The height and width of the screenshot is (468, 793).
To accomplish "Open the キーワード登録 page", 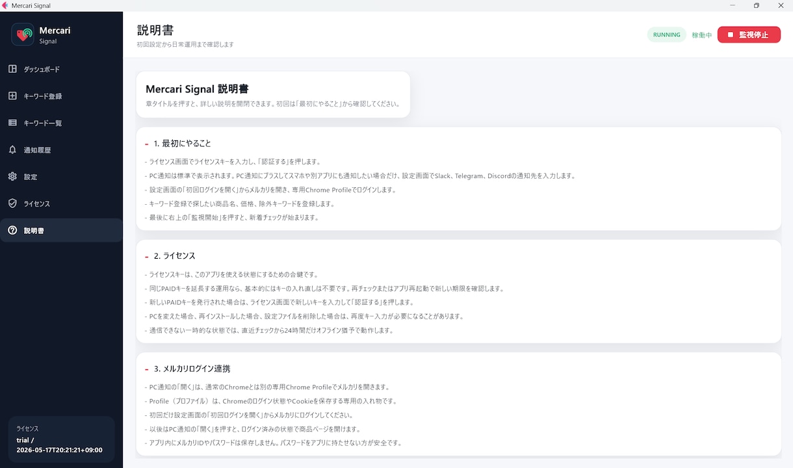I will (61, 96).
